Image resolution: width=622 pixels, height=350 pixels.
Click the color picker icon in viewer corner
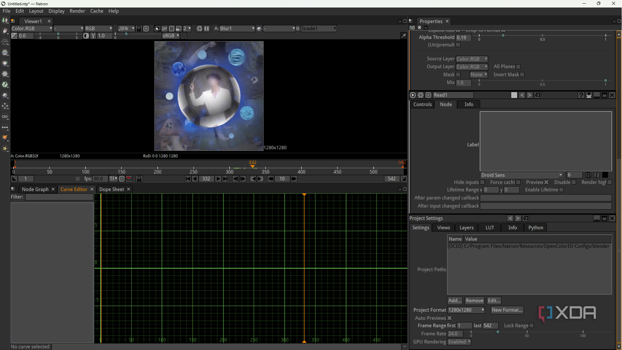403,36
